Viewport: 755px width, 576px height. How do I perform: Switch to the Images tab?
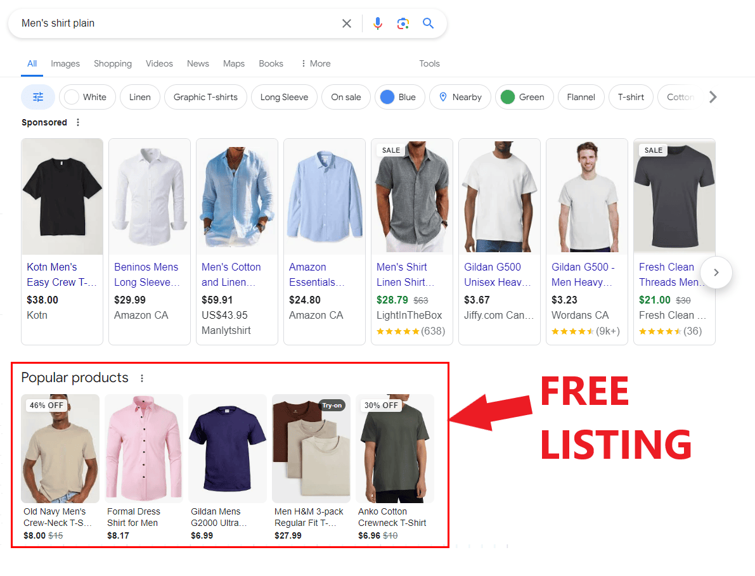[x=65, y=63]
